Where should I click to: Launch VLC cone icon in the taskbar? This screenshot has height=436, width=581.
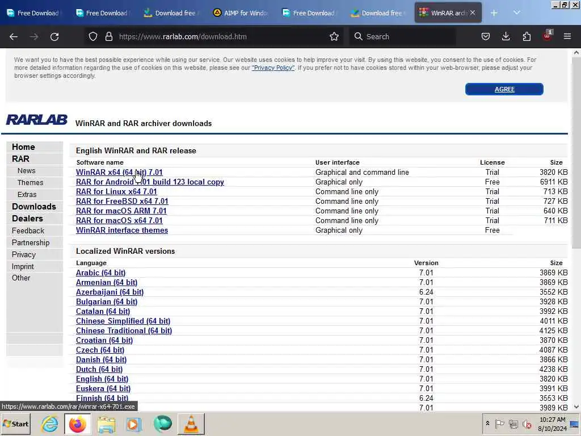pos(191,424)
